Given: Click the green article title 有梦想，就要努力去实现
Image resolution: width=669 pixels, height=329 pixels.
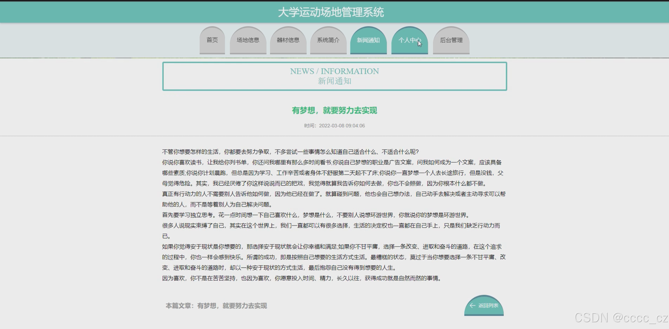Looking at the screenshot, I should point(334,111).
